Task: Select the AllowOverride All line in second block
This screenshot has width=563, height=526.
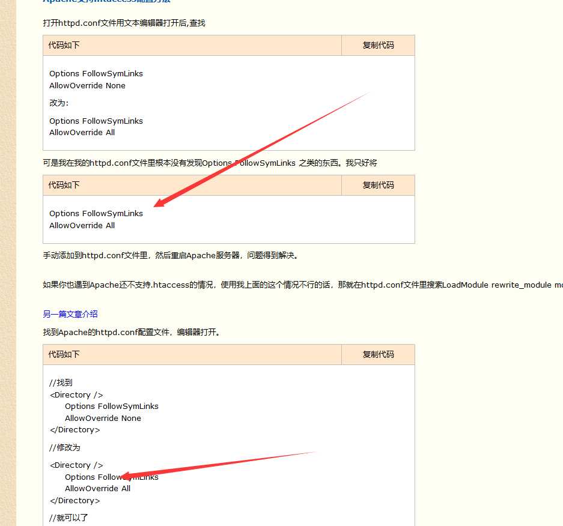Action: [82, 225]
